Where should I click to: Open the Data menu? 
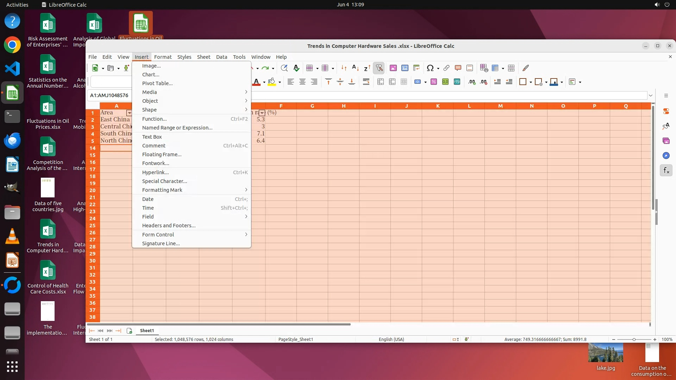(221, 57)
